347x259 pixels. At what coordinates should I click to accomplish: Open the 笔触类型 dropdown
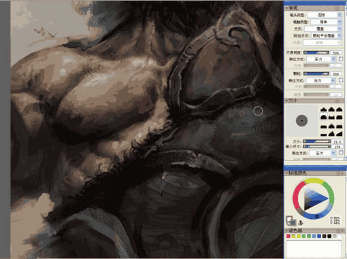point(326,22)
